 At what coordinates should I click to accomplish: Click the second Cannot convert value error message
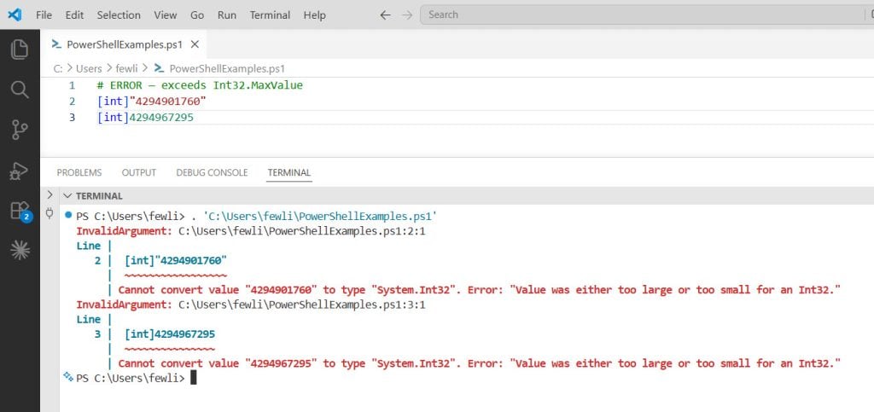point(480,363)
